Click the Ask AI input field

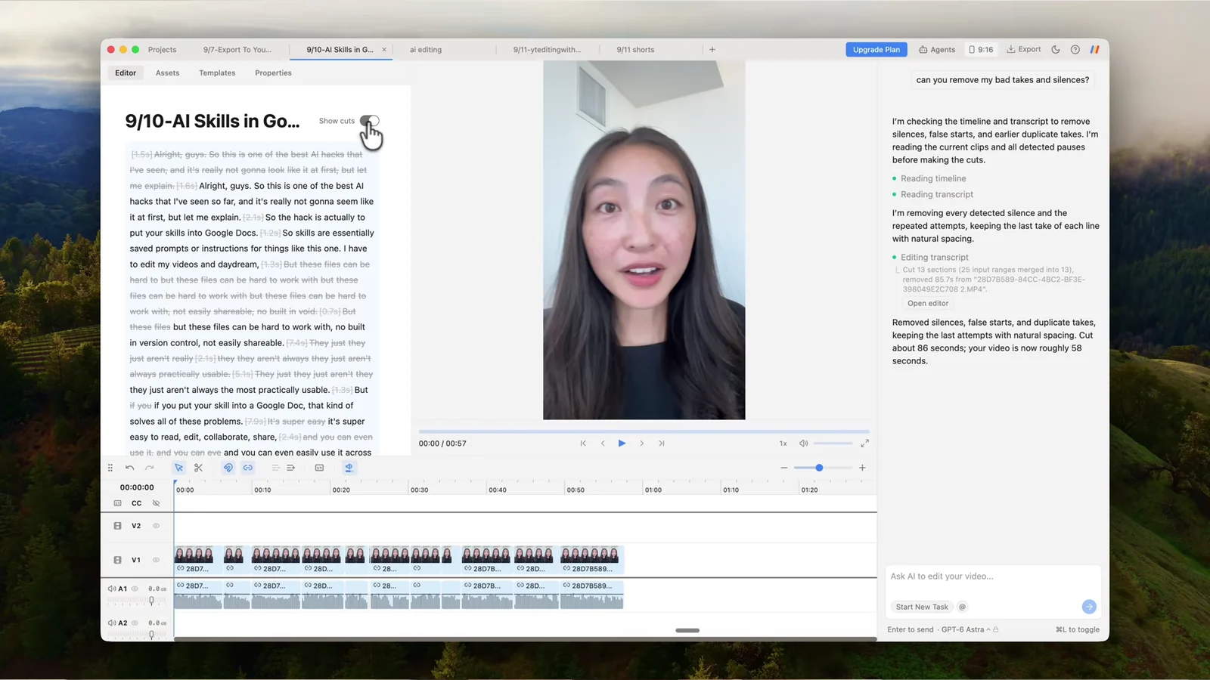tap(993, 576)
